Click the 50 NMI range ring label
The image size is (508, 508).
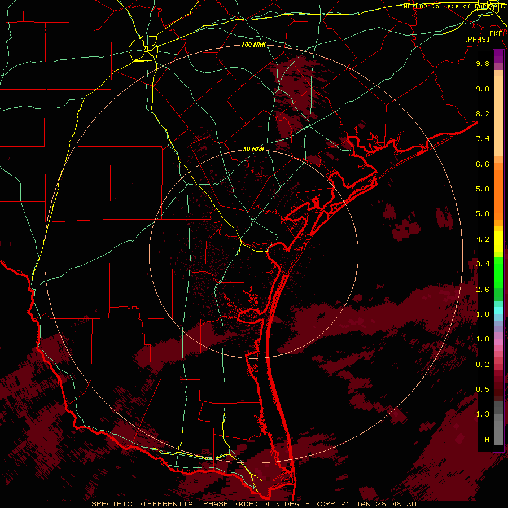coord(253,149)
